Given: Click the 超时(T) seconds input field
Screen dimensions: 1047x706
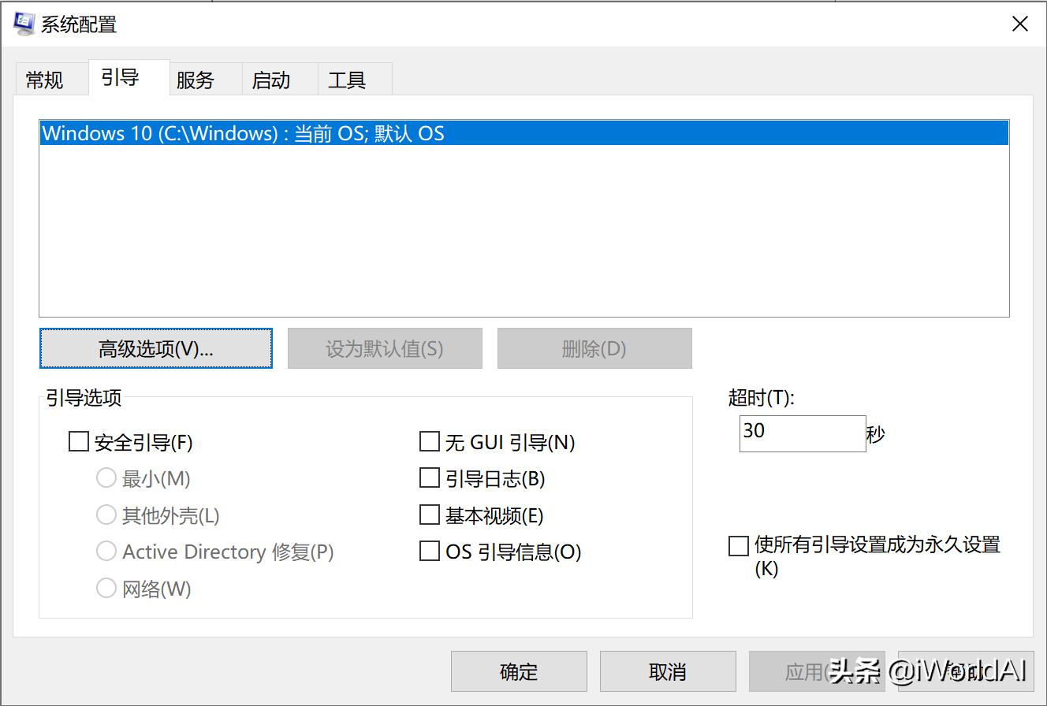Looking at the screenshot, I should [803, 433].
